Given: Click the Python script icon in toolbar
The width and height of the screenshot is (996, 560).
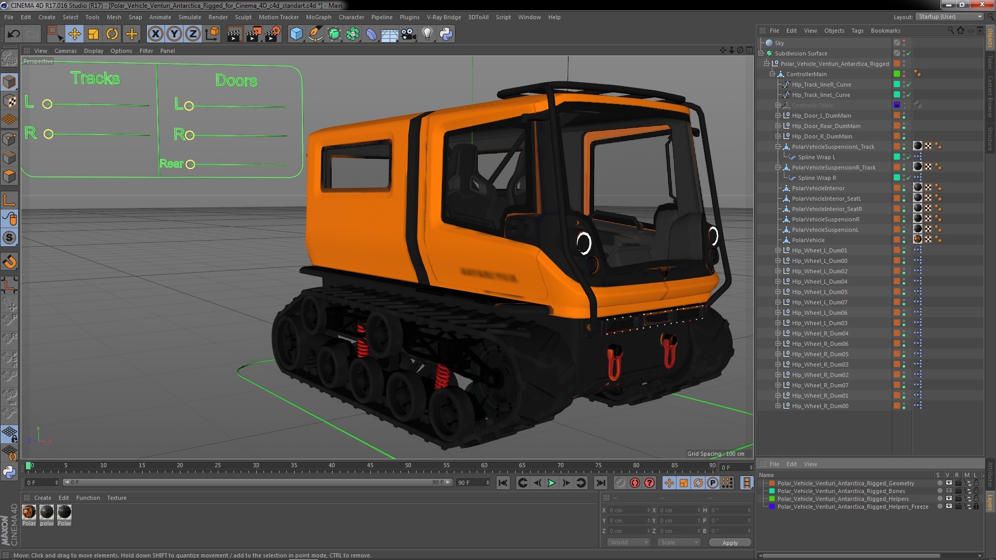Looking at the screenshot, I should (x=446, y=34).
